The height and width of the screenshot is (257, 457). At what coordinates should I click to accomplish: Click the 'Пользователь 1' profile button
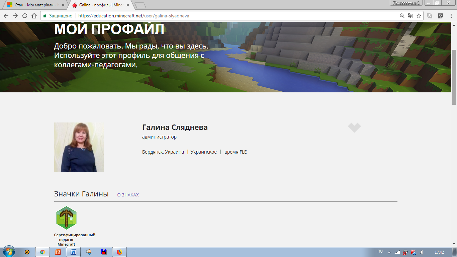[406, 3]
